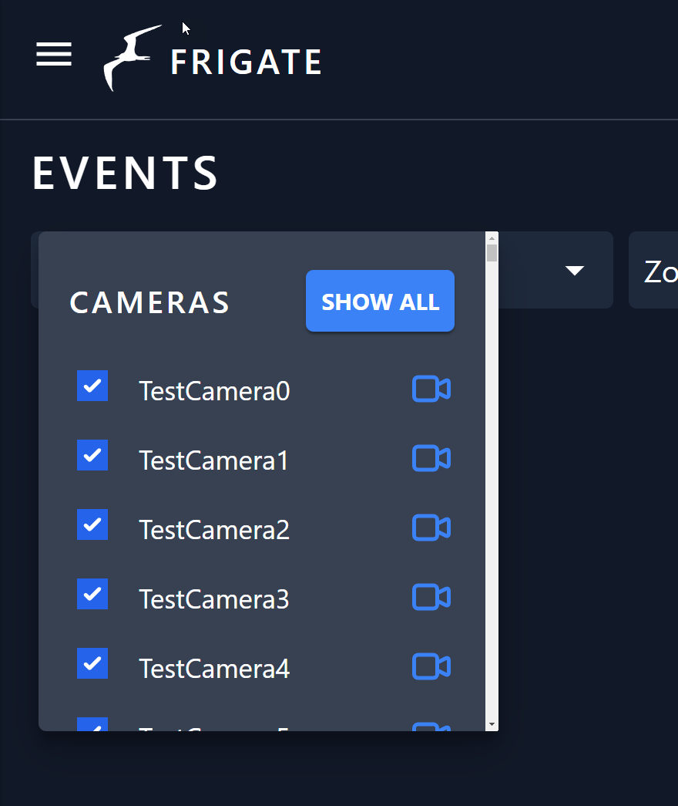The width and height of the screenshot is (678, 806).
Task: Click the camera icon beside TestCamera0
Action: pos(431,389)
